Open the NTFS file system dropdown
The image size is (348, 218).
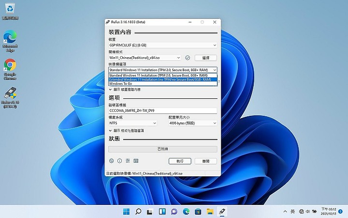pos(133,123)
